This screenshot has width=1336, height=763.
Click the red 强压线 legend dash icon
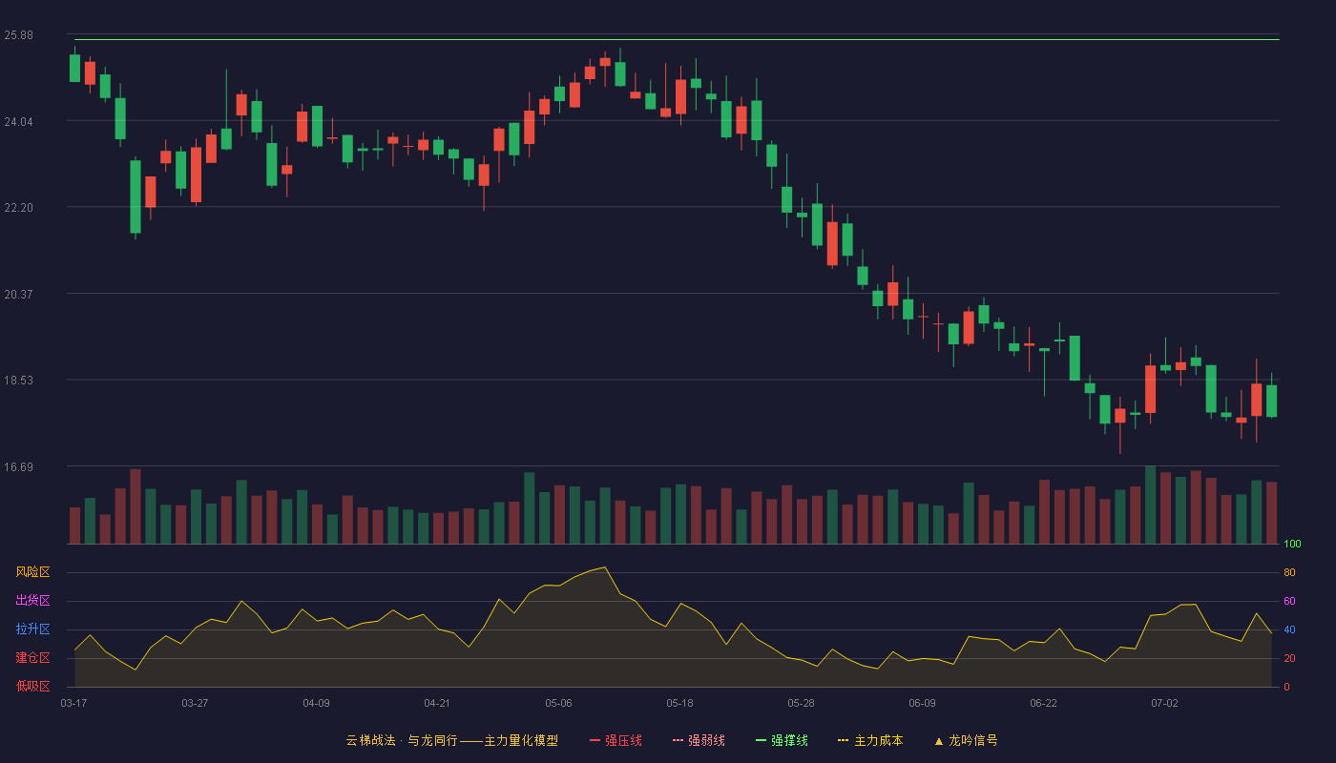tap(595, 740)
